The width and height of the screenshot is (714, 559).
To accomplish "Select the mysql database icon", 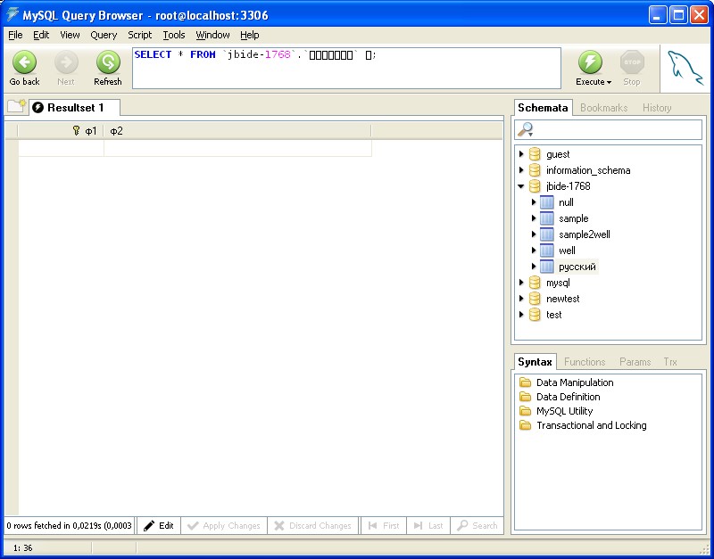I will tap(535, 283).
